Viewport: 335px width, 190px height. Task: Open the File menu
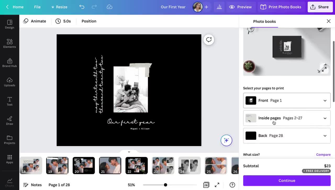point(37,7)
